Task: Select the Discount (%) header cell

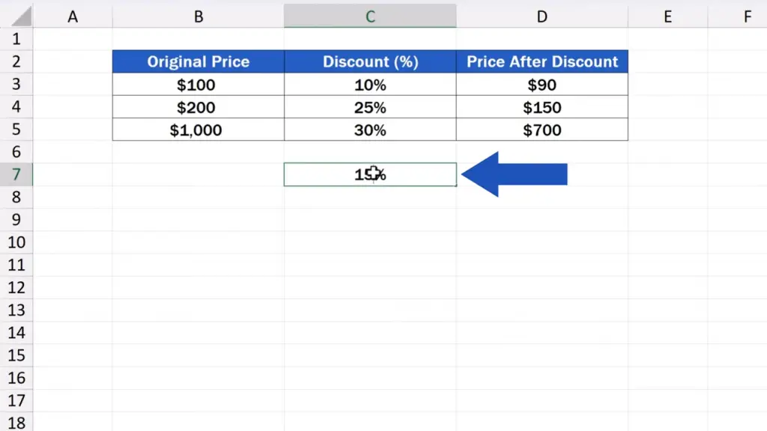Action: pos(370,61)
